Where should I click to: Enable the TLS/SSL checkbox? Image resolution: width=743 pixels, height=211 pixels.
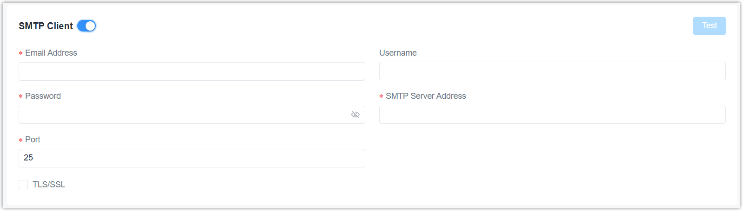tap(23, 185)
